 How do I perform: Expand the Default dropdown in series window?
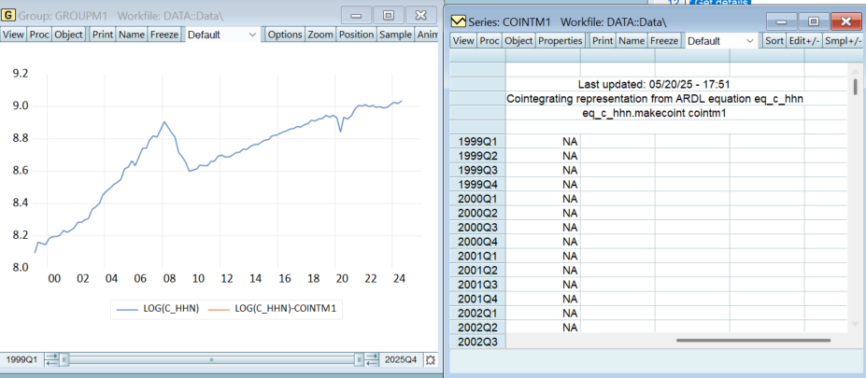click(721, 41)
